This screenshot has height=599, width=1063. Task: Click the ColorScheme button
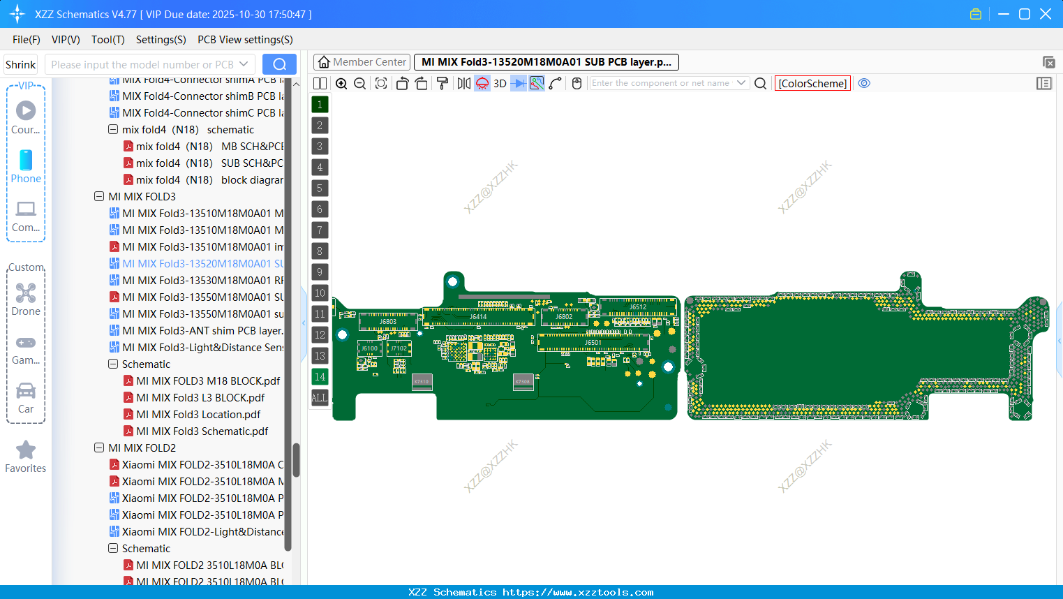pos(812,83)
